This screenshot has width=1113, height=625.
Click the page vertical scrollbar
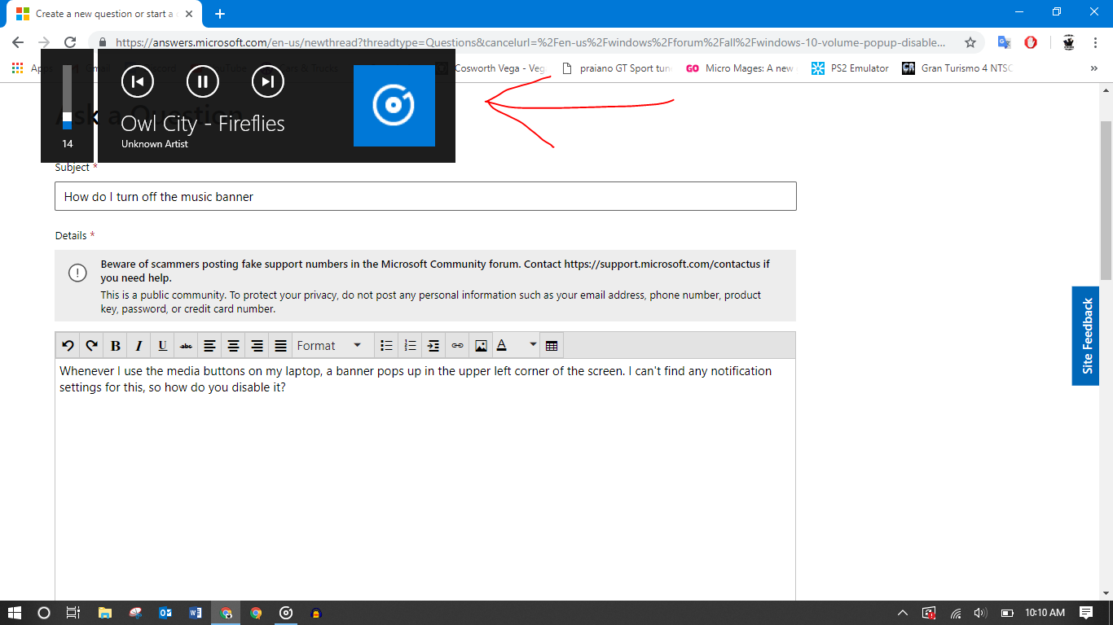tap(1106, 199)
